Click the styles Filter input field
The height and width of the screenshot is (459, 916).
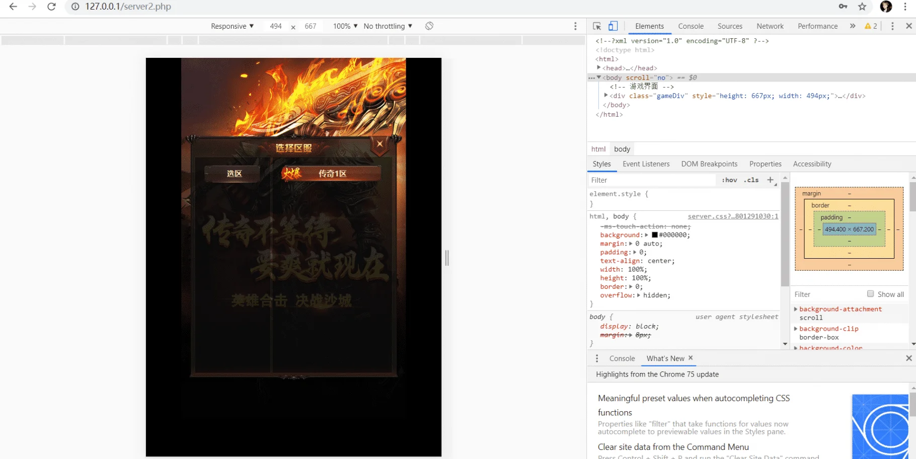(x=652, y=180)
